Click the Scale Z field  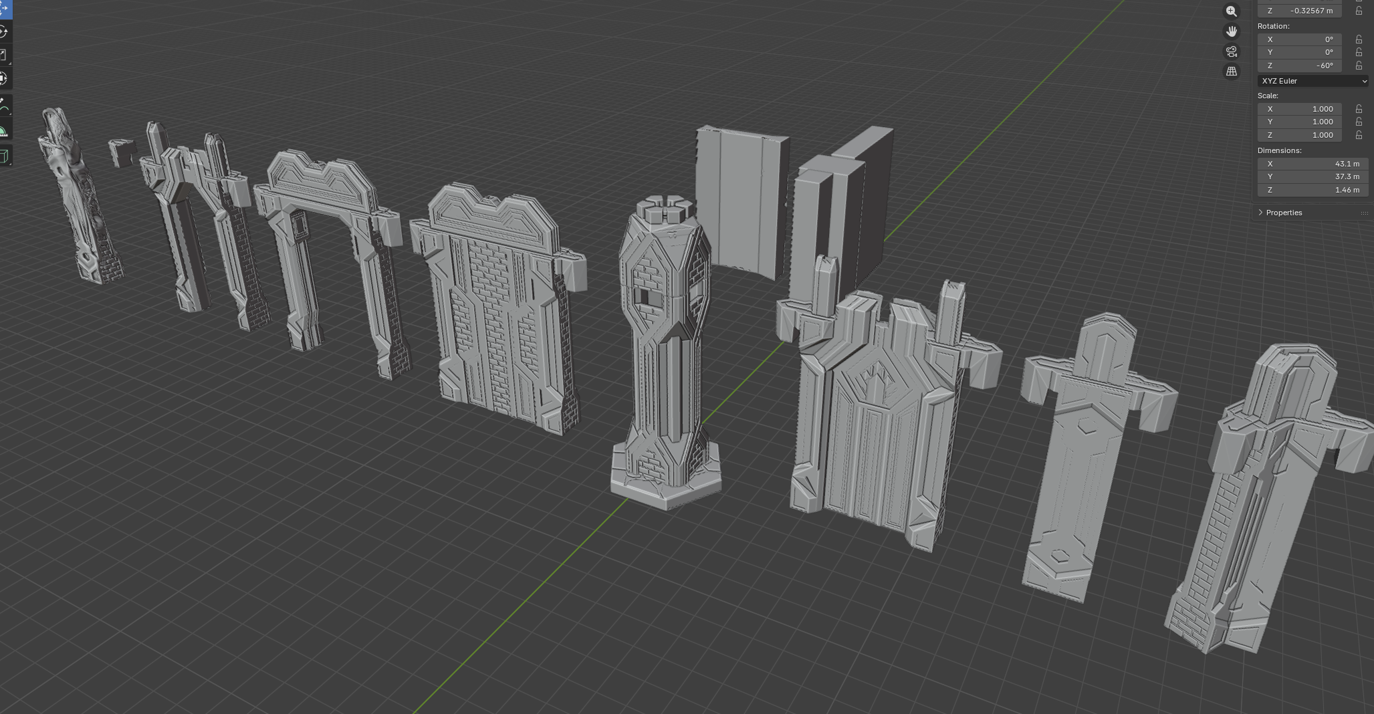[x=1300, y=135]
